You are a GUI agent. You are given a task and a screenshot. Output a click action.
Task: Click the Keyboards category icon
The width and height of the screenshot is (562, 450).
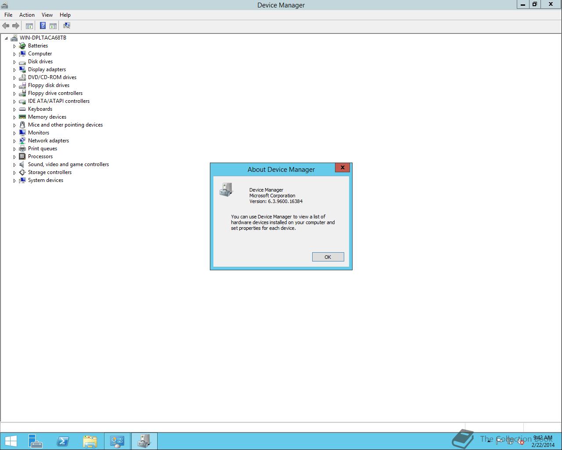click(22, 109)
